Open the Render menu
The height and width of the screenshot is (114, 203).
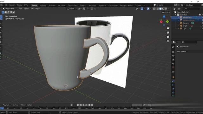12,5
